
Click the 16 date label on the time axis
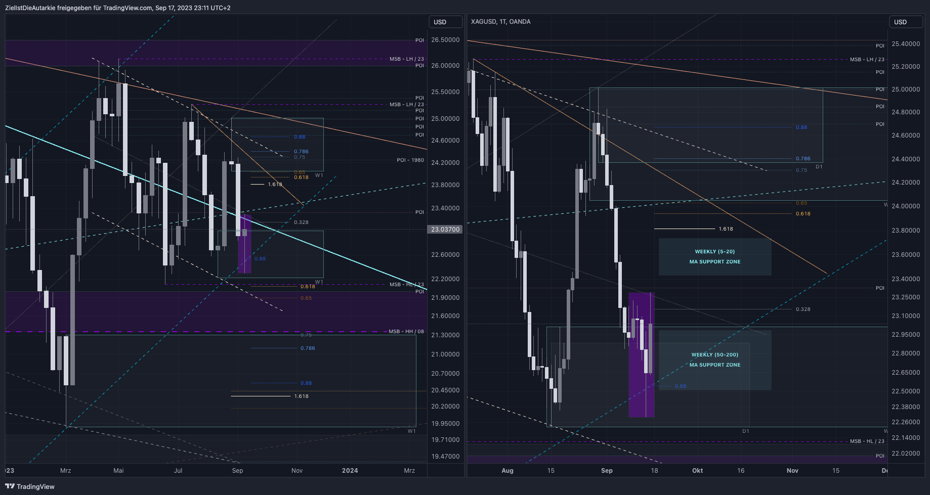pyautogui.click(x=741, y=471)
